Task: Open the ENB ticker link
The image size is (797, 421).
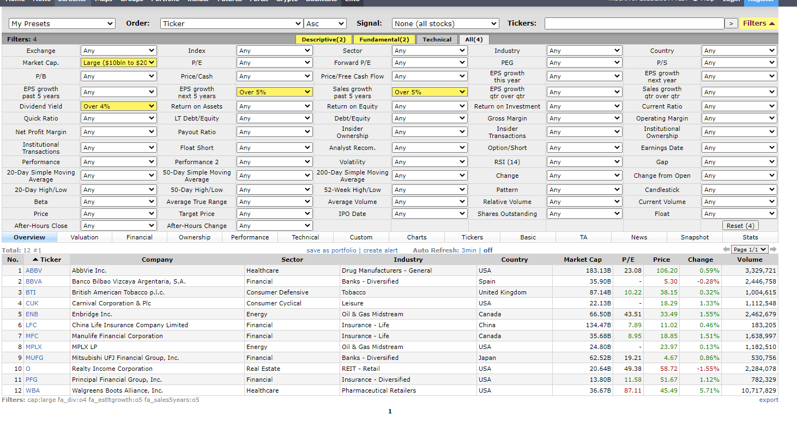Action: [32, 314]
